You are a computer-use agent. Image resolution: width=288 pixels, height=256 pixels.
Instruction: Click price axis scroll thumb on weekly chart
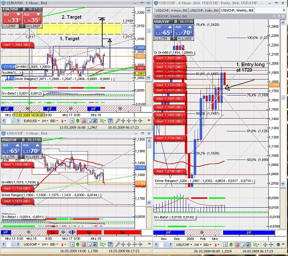pyautogui.click(x=283, y=97)
